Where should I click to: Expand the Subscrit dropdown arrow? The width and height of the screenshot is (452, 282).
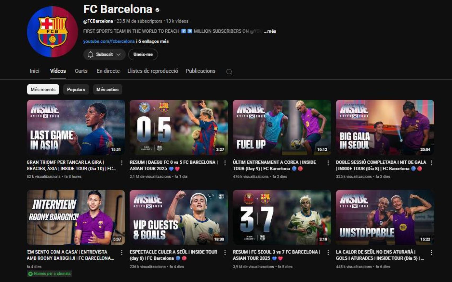(118, 54)
